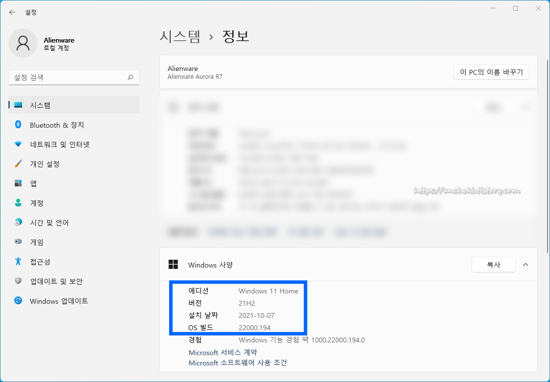Open 접근성 settings page
The image size is (550, 382).
tap(74, 262)
